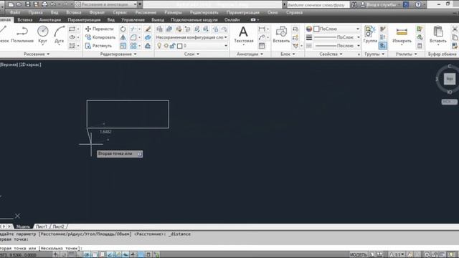Viewport: 459px width, 258px height.
Task: Select the Arc (Дуга) tool
Action: pyautogui.click(x=59, y=34)
